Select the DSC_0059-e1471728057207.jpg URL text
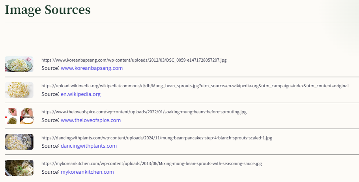 point(134,60)
